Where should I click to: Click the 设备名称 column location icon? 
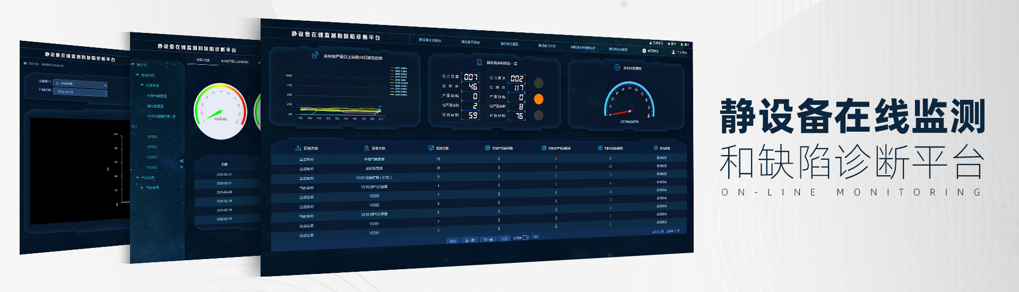coord(366,148)
